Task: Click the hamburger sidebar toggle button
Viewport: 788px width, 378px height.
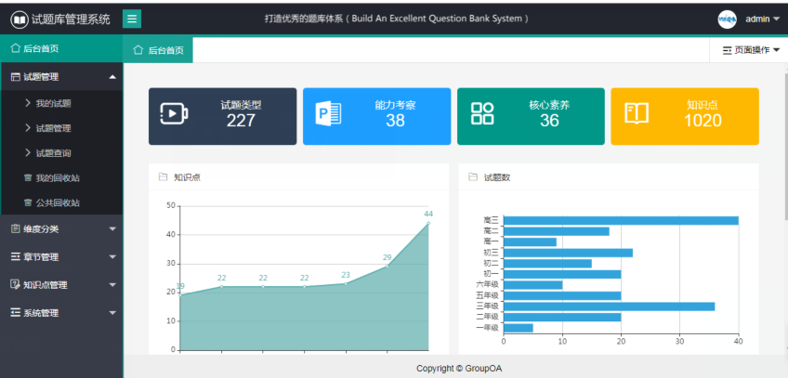Action: click(132, 19)
